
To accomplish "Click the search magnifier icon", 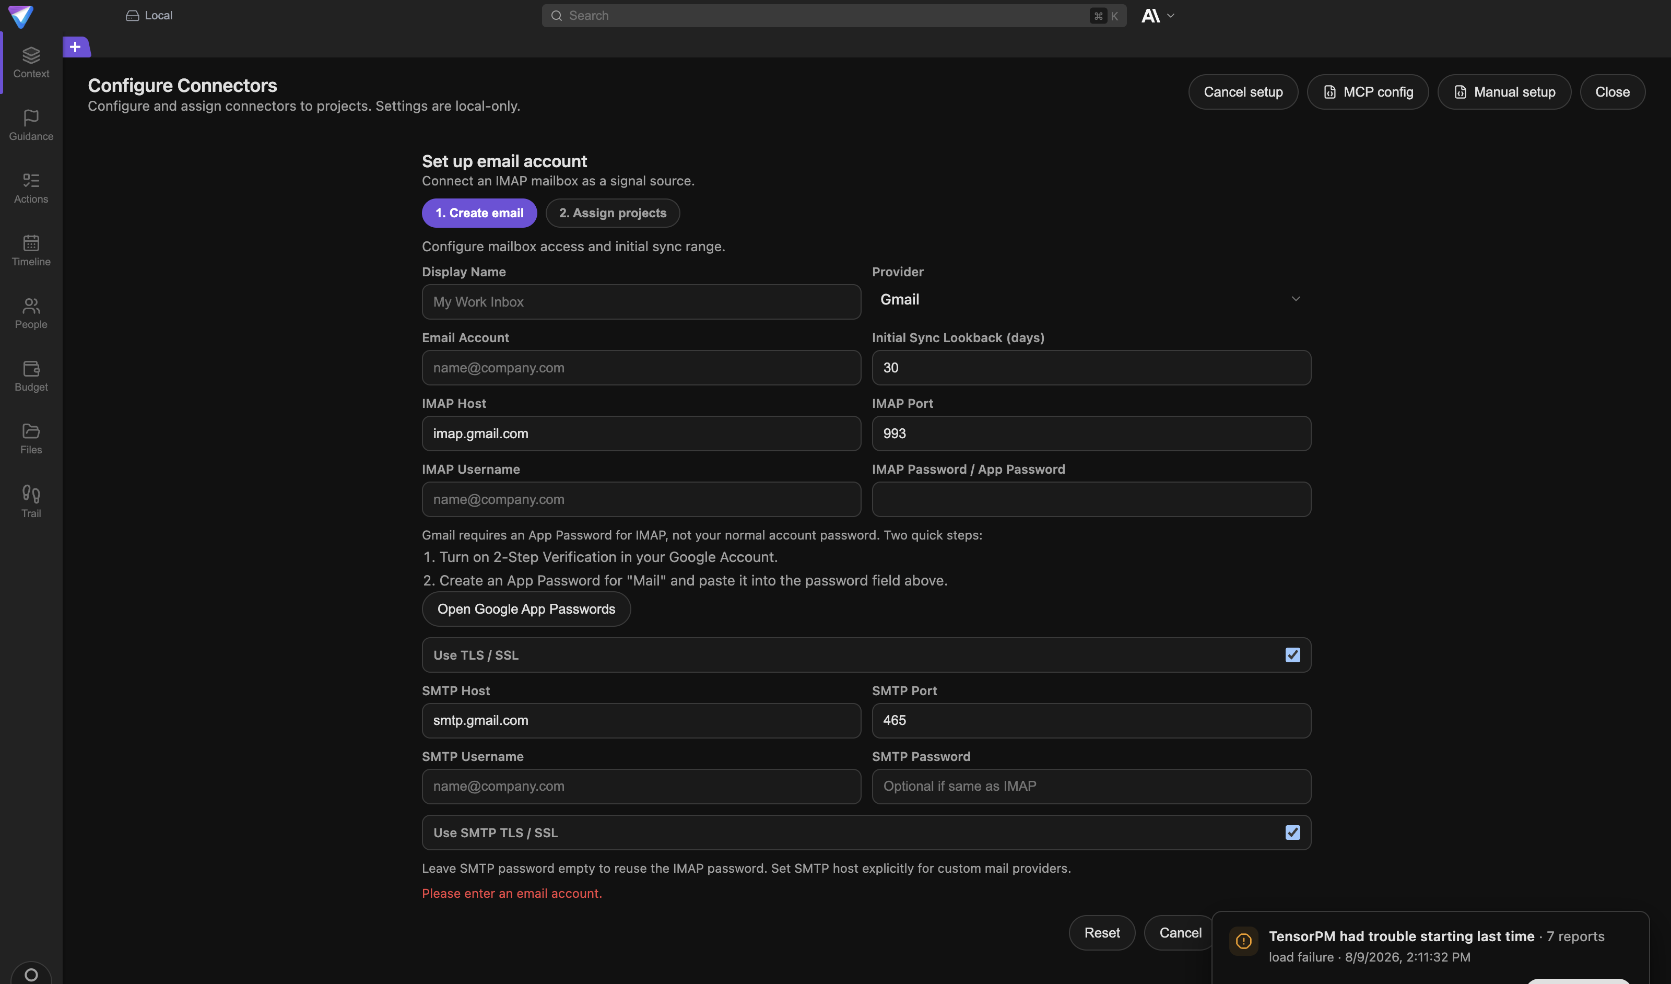I will pyautogui.click(x=556, y=15).
